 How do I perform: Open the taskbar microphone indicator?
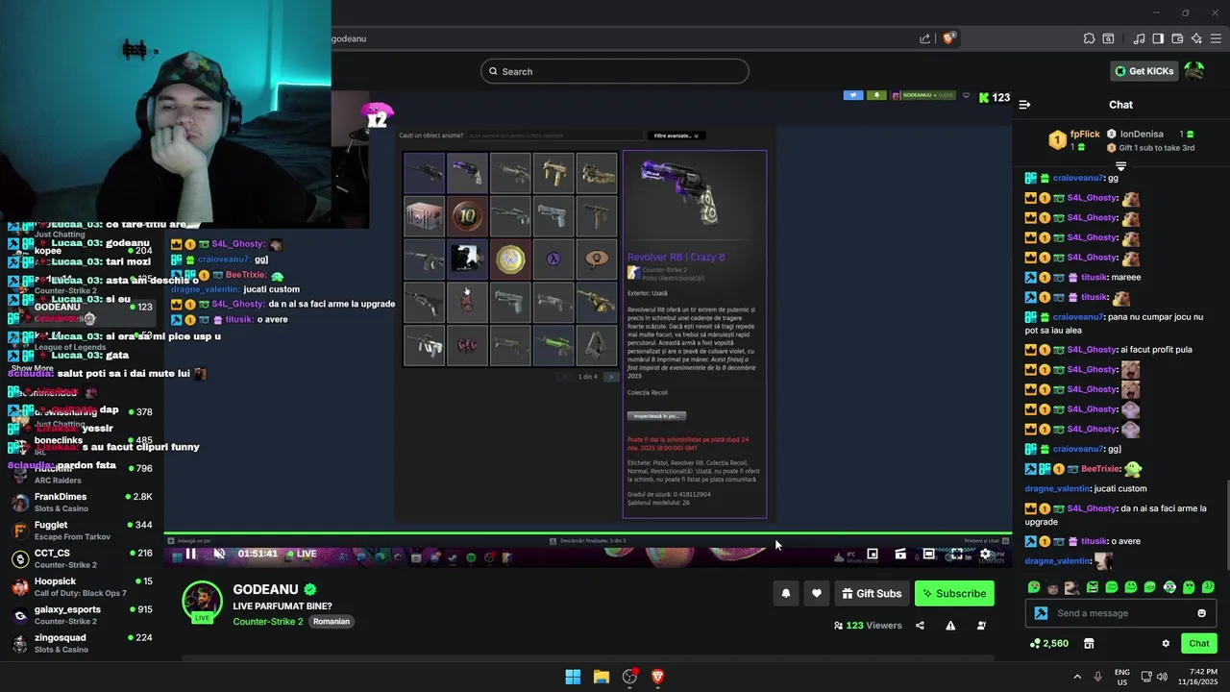(1097, 677)
